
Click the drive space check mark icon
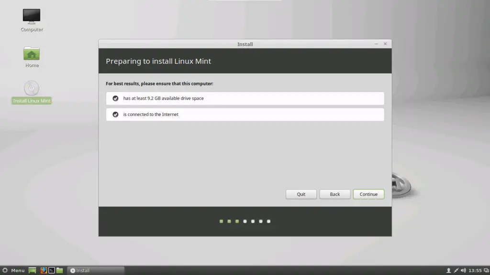click(x=115, y=98)
